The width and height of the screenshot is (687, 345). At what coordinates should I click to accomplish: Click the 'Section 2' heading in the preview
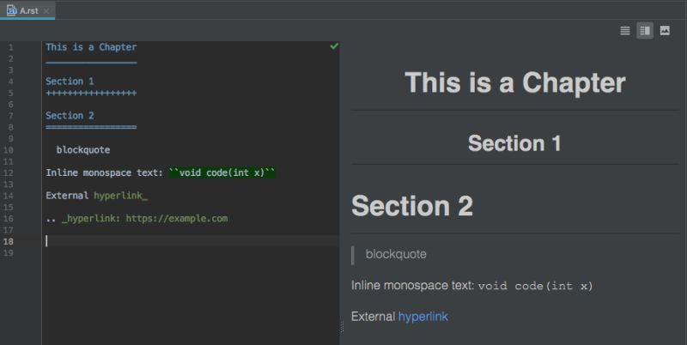(x=412, y=206)
